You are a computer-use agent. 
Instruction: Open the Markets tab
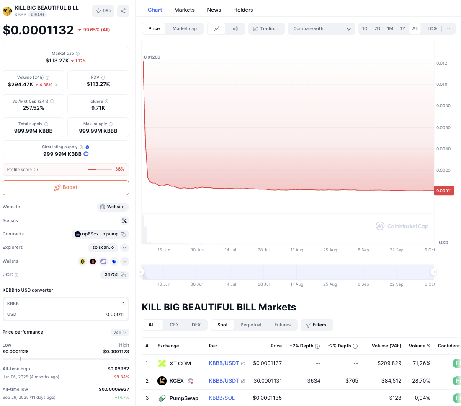tap(184, 10)
